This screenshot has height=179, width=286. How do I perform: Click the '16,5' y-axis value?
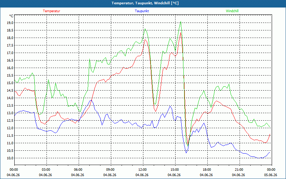click(x=10, y=61)
